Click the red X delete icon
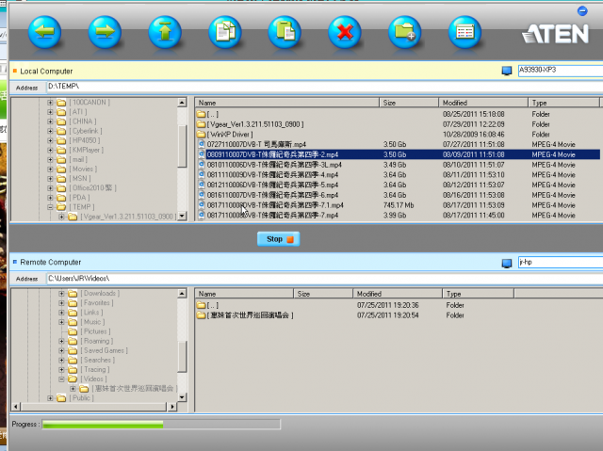 (x=345, y=32)
